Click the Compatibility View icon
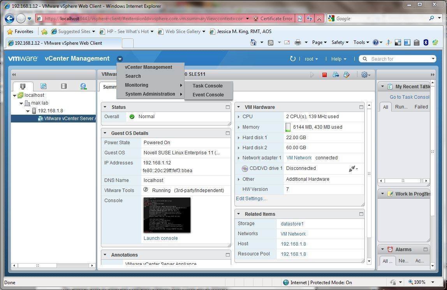Viewport: 447px width, 290px height. [x=300, y=19]
